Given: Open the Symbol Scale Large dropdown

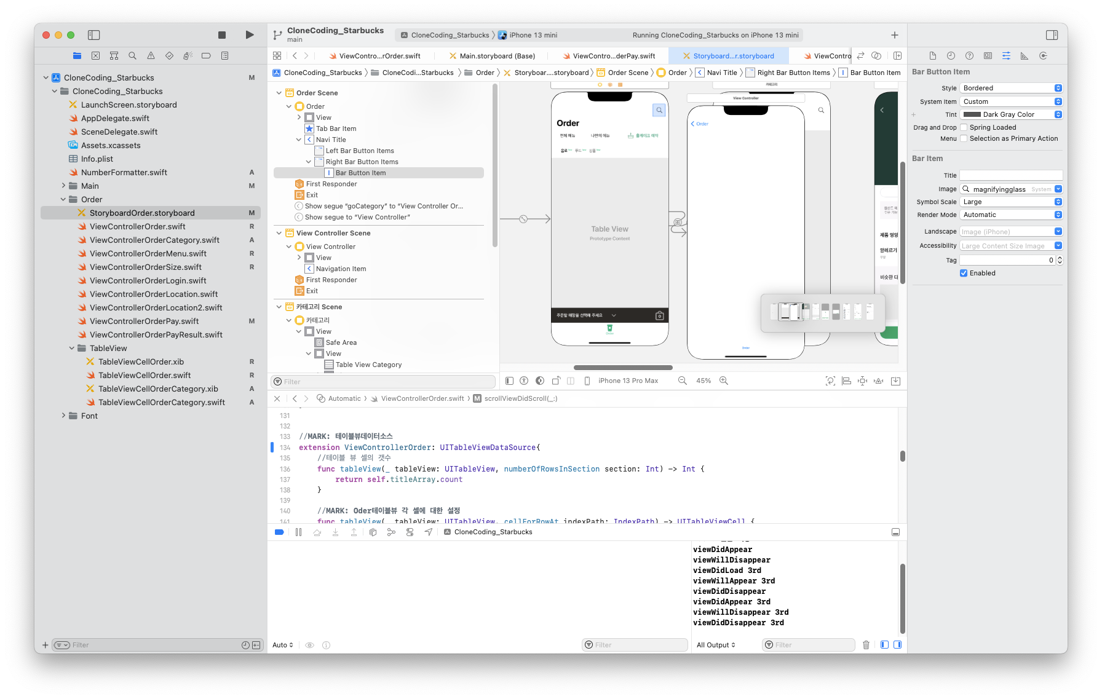Looking at the screenshot, I should [x=1011, y=202].
